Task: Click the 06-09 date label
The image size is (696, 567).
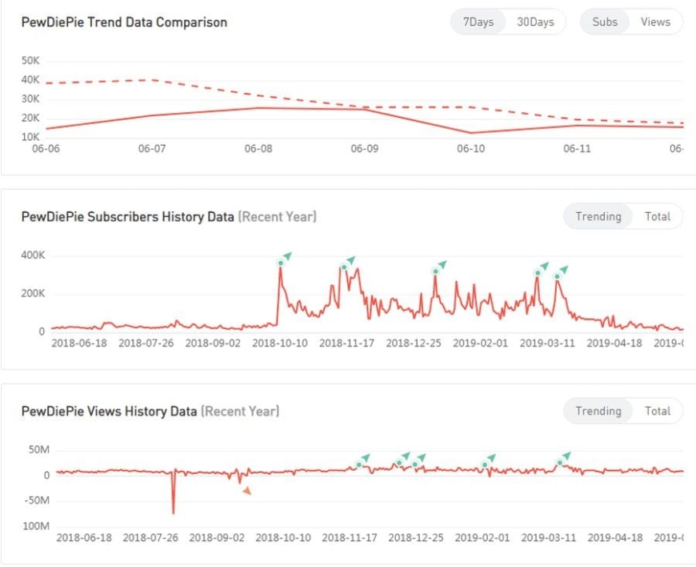Action: [x=365, y=148]
